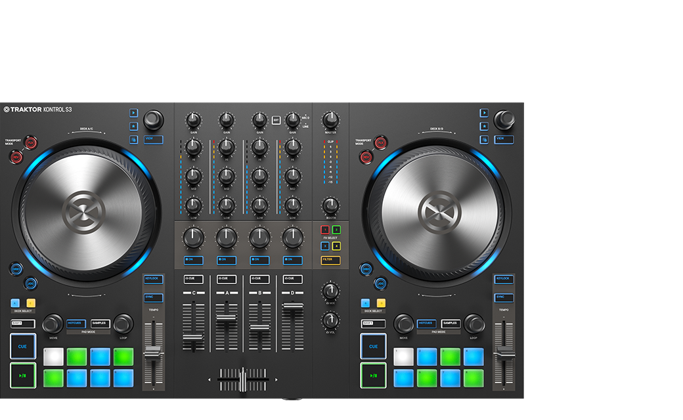The image size is (683, 420).
Task: Click the right deck star favorites icon button
Action: click(x=484, y=127)
